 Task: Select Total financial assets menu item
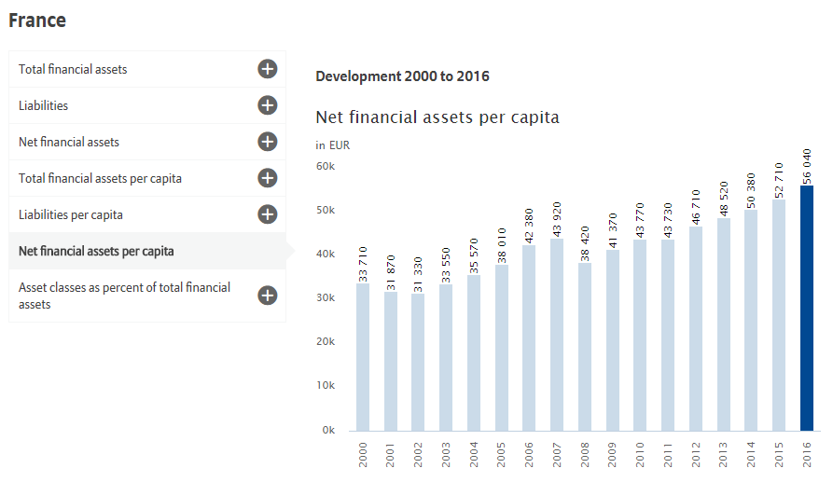tap(73, 69)
